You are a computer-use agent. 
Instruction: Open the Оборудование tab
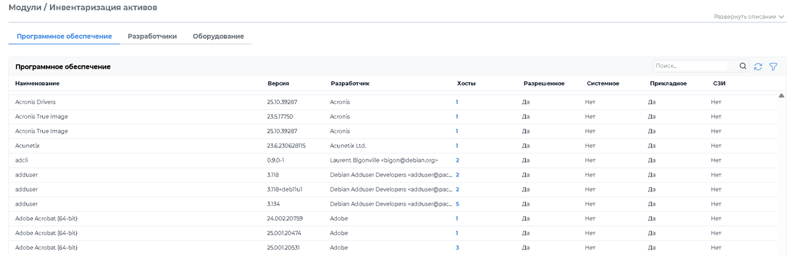pos(218,36)
